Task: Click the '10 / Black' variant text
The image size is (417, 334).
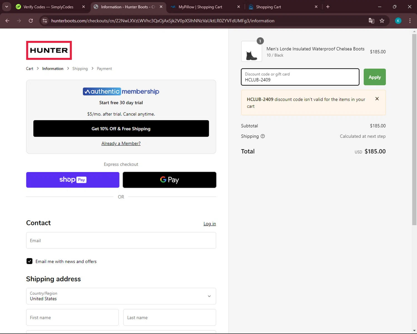Action: point(275,55)
